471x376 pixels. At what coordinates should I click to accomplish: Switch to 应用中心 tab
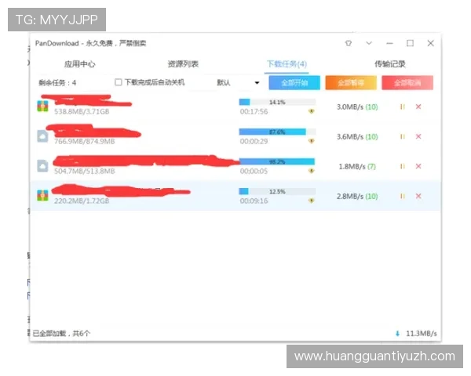click(79, 64)
